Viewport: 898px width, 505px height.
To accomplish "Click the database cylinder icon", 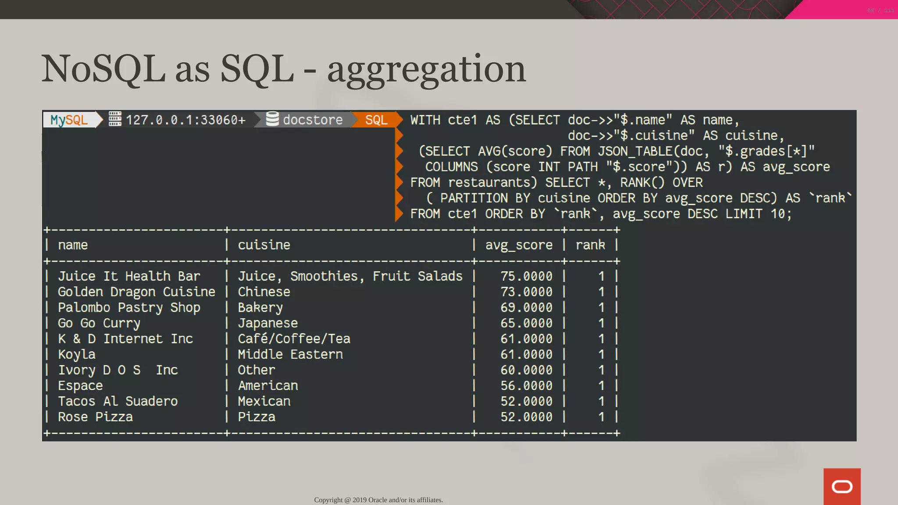I will [x=272, y=119].
